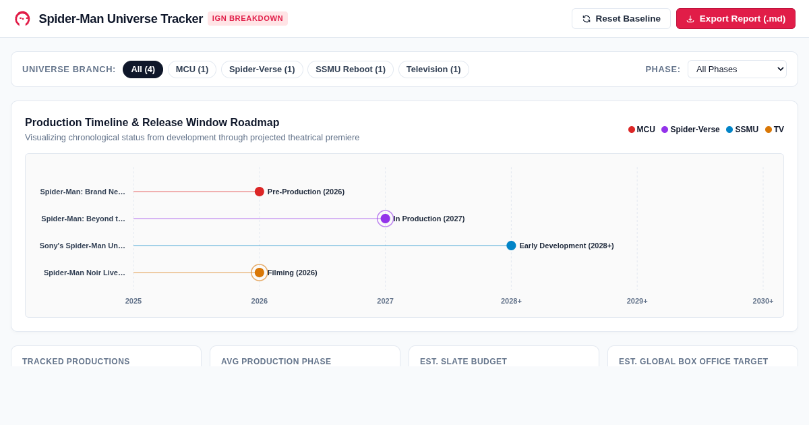Click the In Production (2027) status label
809x425 pixels.
429,219
